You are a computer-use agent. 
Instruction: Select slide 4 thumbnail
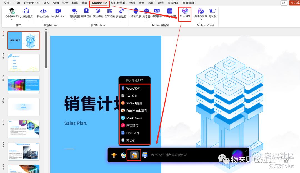[24, 107]
